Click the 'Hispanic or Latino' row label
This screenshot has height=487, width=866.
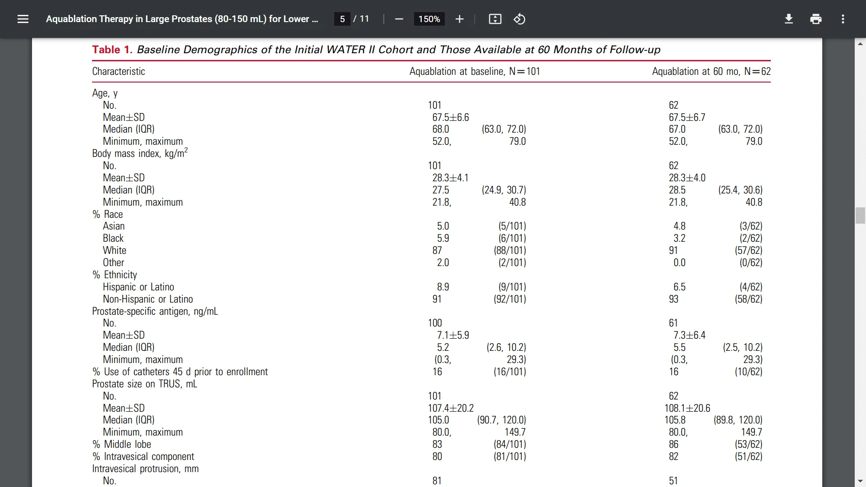click(x=138, y=287)
